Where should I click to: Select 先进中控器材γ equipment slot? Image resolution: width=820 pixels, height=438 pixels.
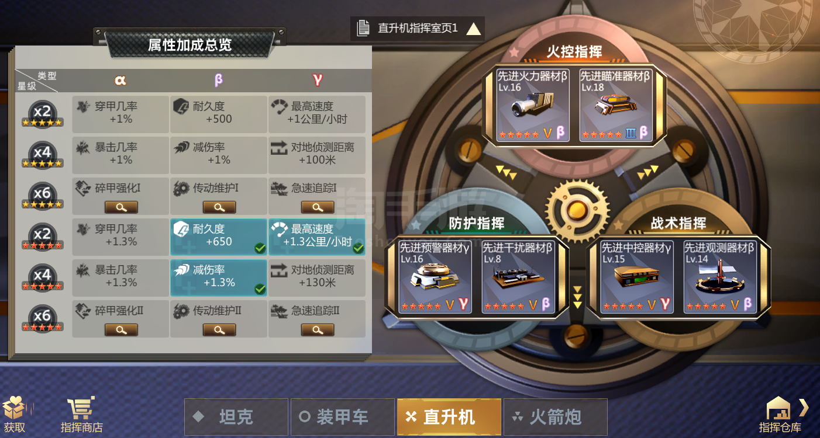[636, 277]
